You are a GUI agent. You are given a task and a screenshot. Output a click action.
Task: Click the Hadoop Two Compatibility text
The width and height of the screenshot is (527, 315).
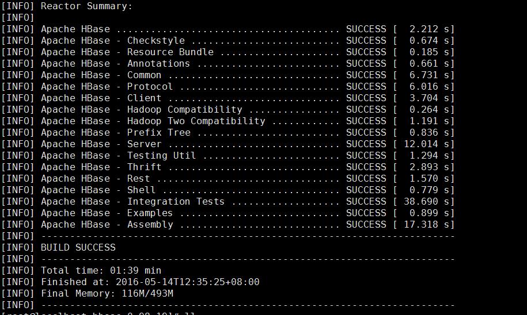click(x=196, y=121)
